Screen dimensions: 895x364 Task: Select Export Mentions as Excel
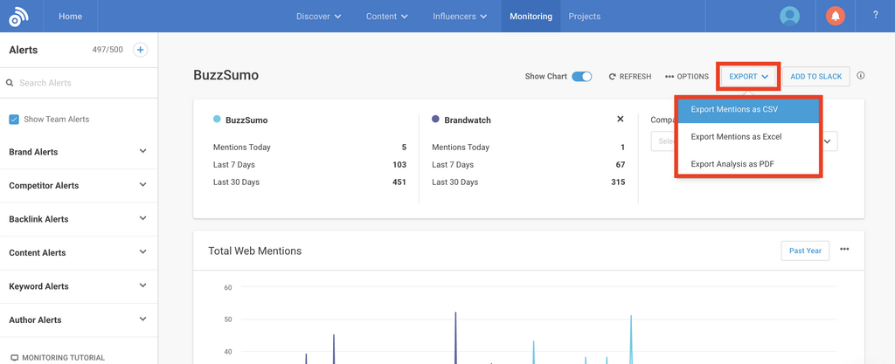point(736,137)
